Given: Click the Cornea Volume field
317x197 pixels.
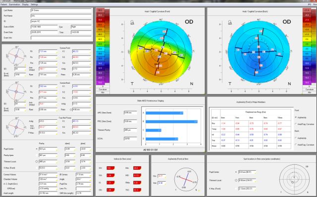Looking at the screenshot, I should coord(48,174).
